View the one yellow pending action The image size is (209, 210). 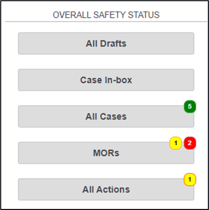190,180
